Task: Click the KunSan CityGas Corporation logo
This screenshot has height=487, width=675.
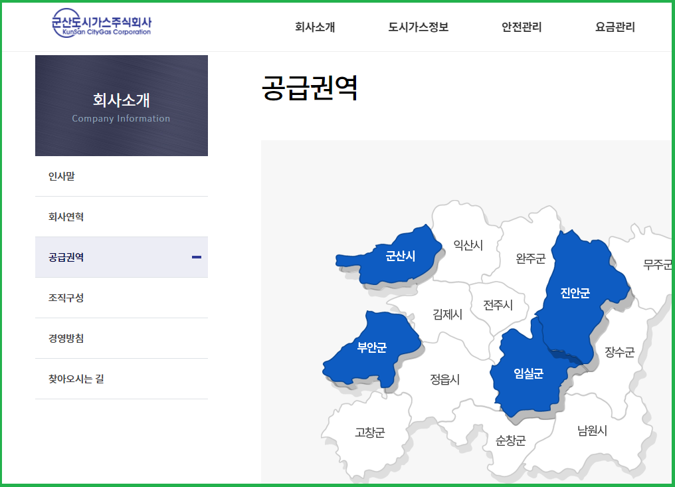Action: tap(101, 23)
